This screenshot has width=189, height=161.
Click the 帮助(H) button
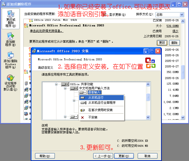click(x=45, y=156)
